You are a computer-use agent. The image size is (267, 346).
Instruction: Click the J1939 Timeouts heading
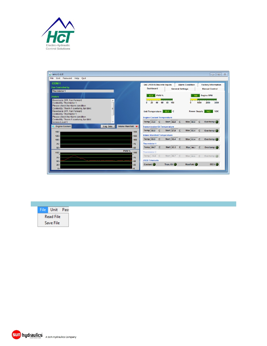[x=151, y=161]
